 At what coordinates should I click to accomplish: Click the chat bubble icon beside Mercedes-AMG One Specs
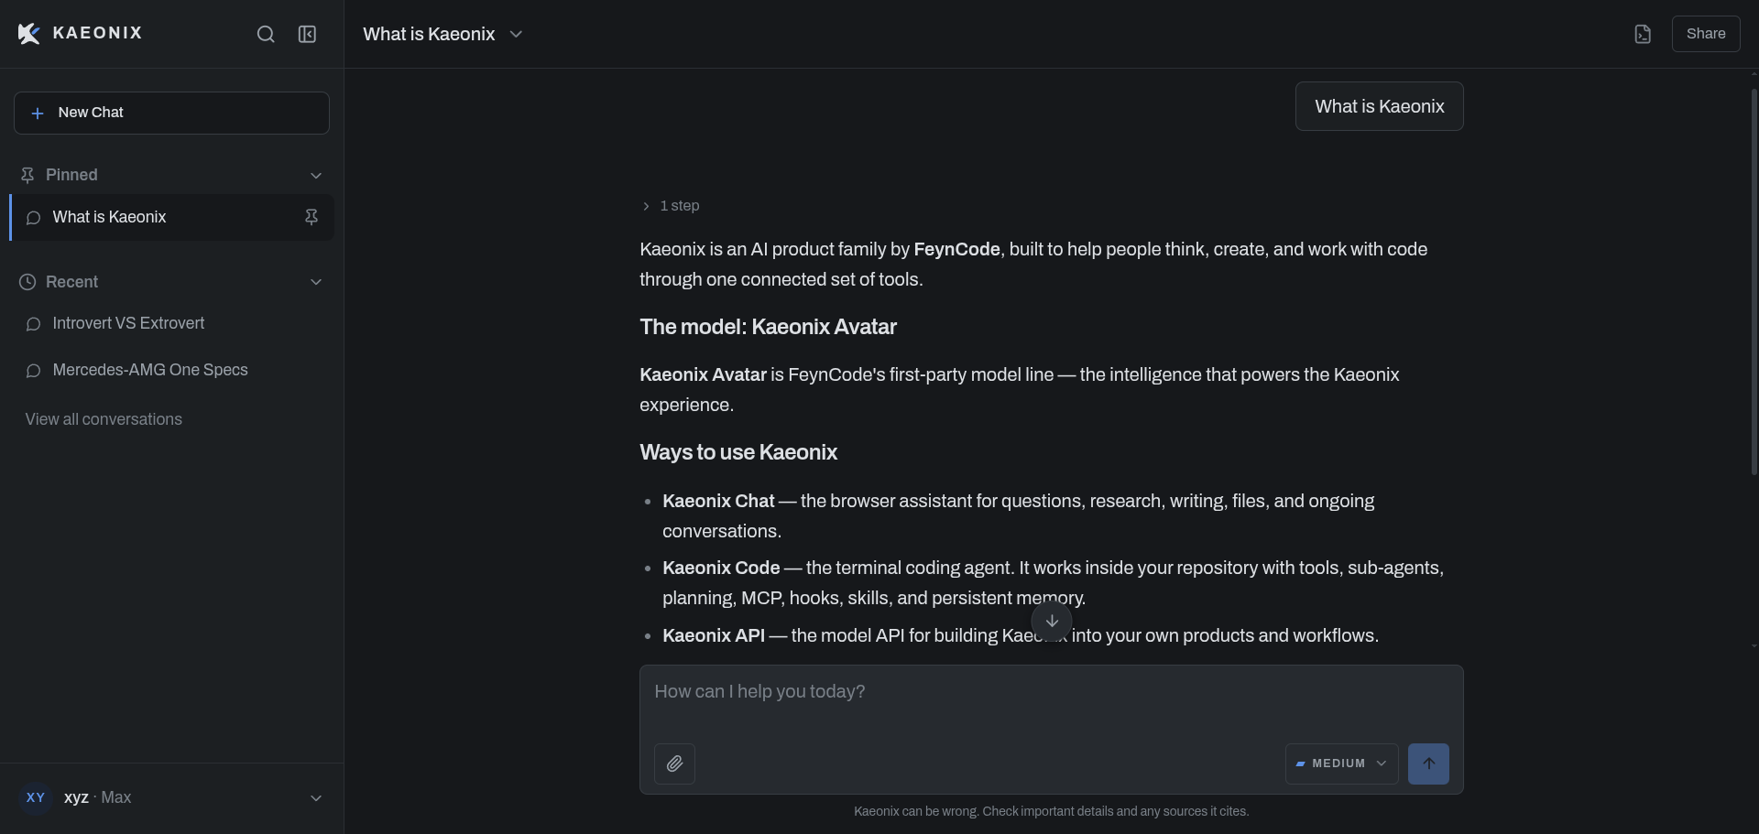[33, 371]
